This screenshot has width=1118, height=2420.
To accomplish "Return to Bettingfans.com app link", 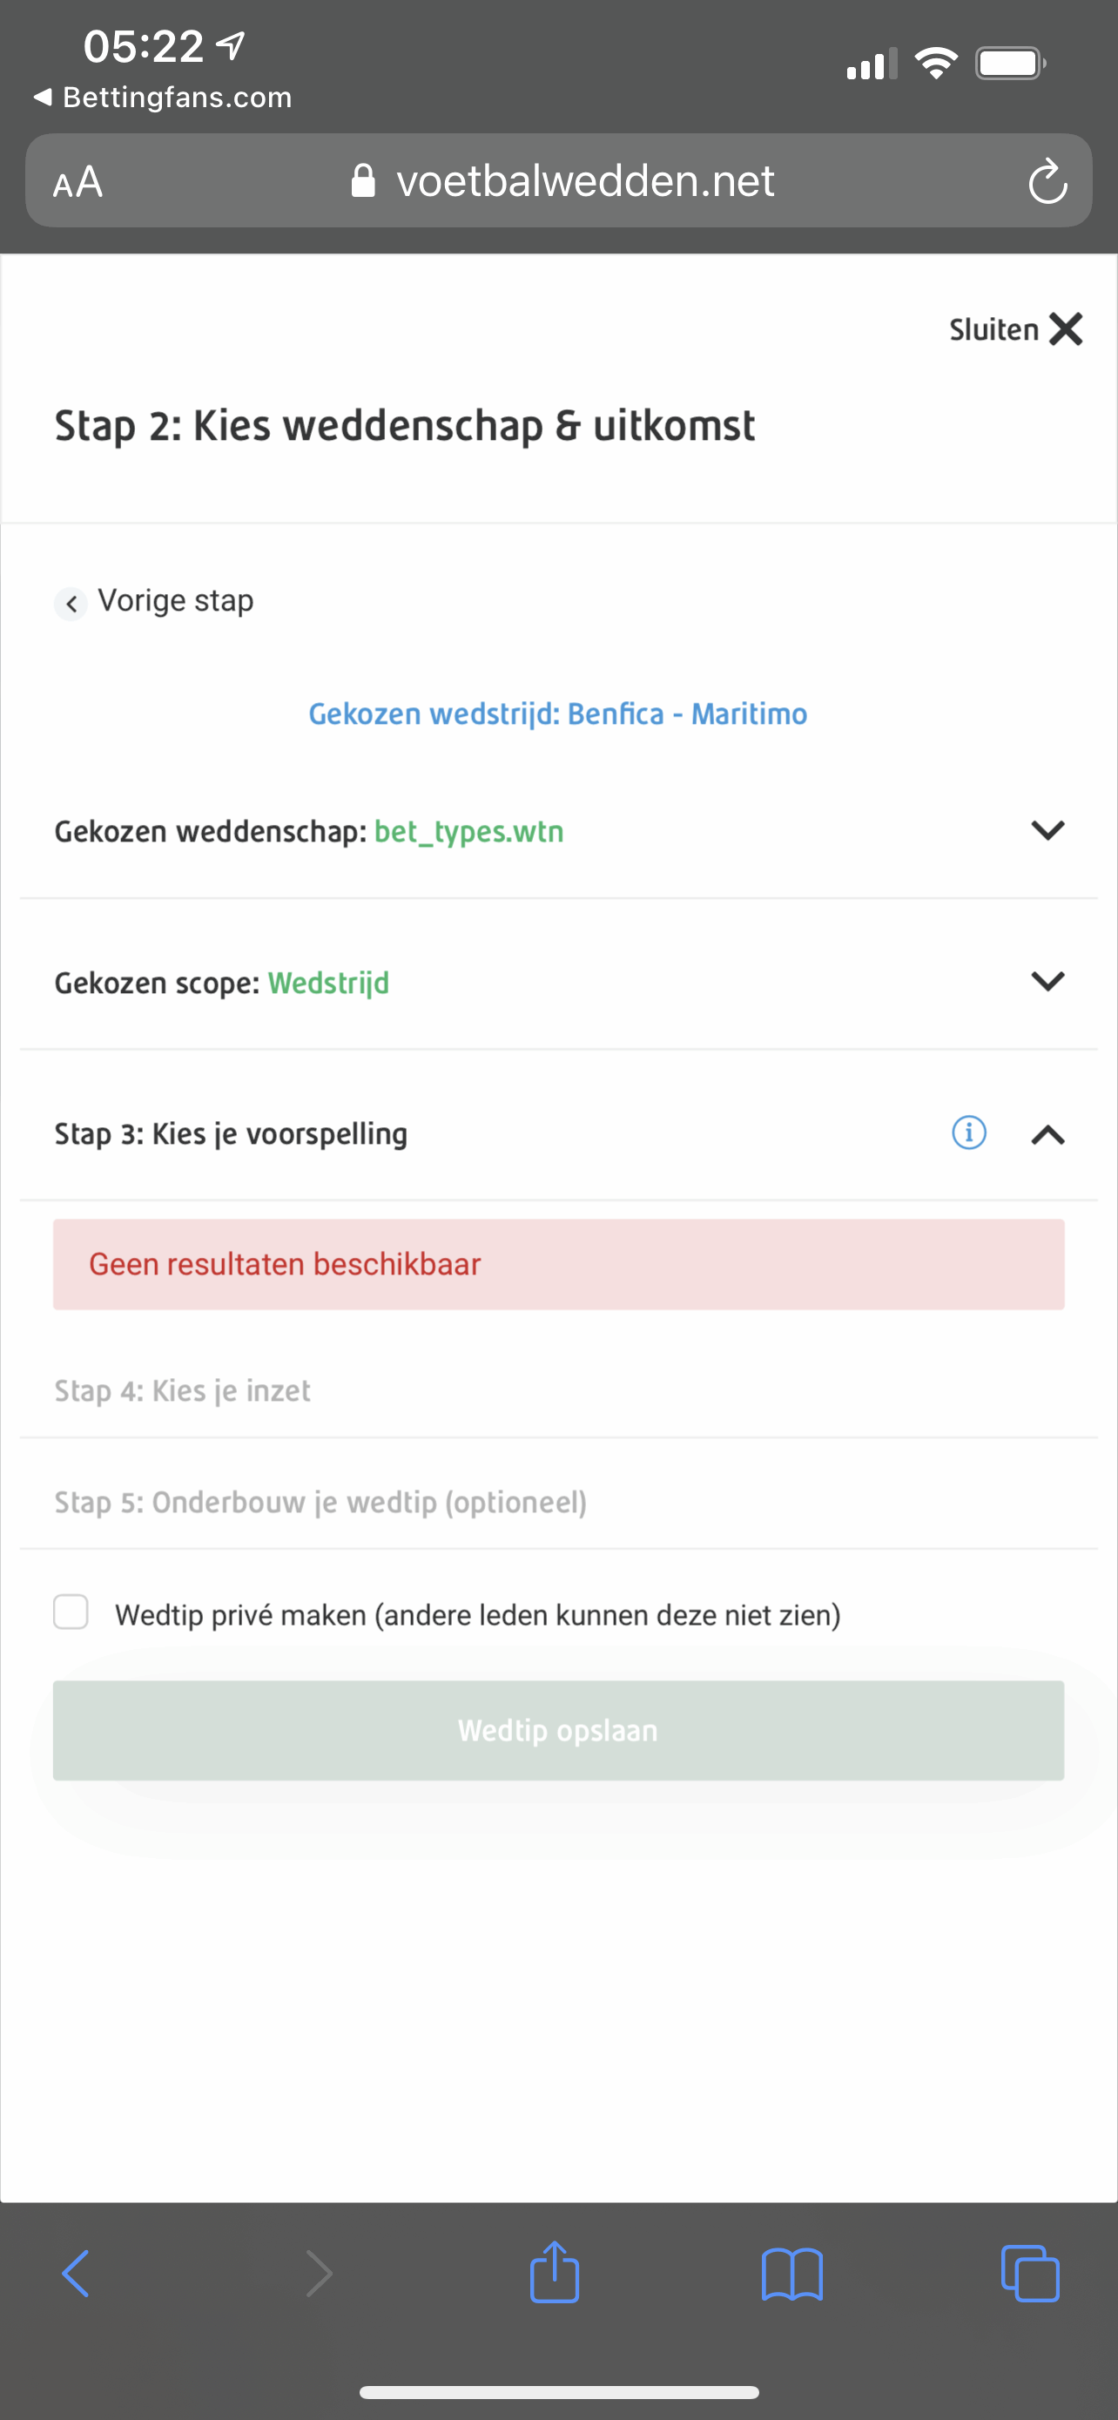I will pyautogui.click(x=163, y=98).
